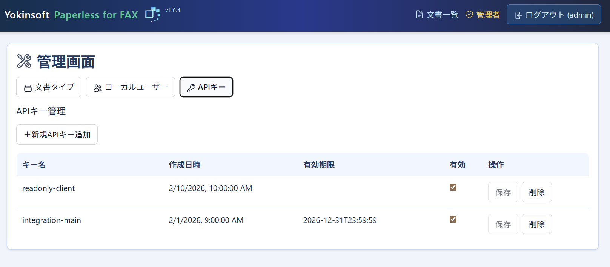Click the shield icon beside 管理者

[469, 15]
